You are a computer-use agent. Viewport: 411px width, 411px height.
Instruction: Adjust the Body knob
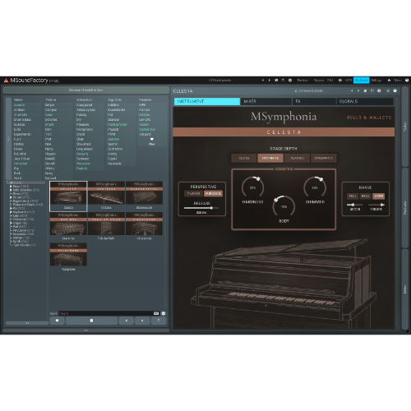(x=284, y=206)
